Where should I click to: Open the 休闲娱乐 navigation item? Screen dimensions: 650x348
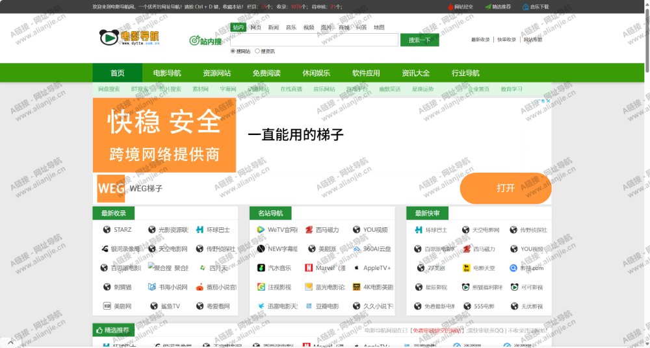pos(317,73)
